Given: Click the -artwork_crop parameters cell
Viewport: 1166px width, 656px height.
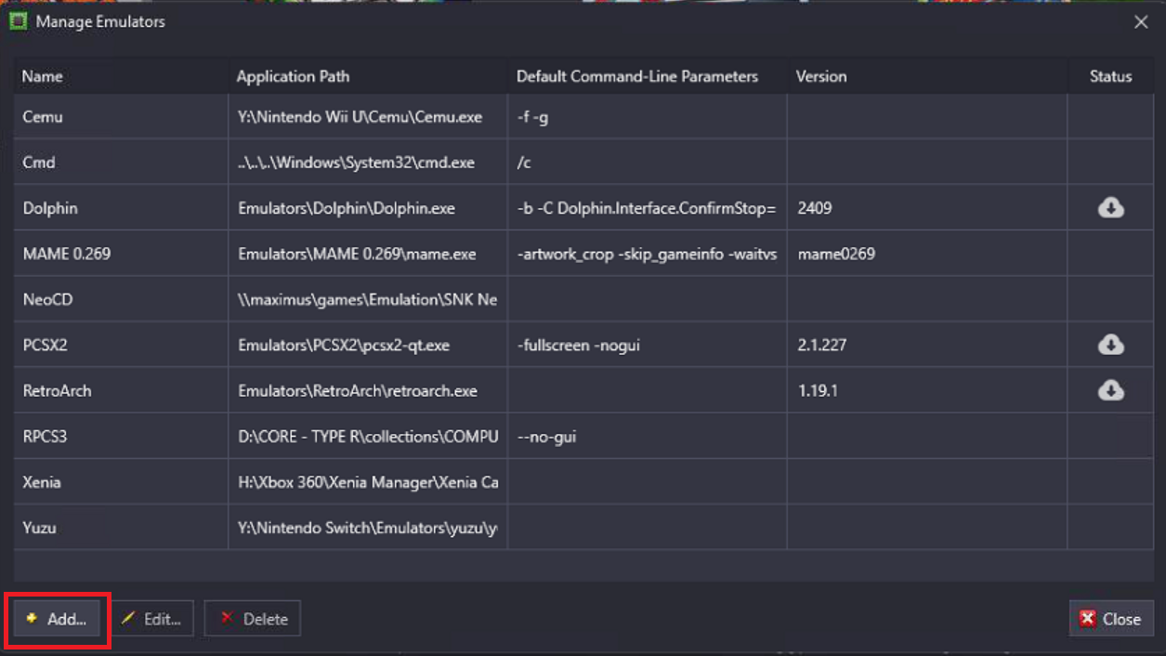Looking at the screenshot, I should pyautogui.click(x=647, y=254).
